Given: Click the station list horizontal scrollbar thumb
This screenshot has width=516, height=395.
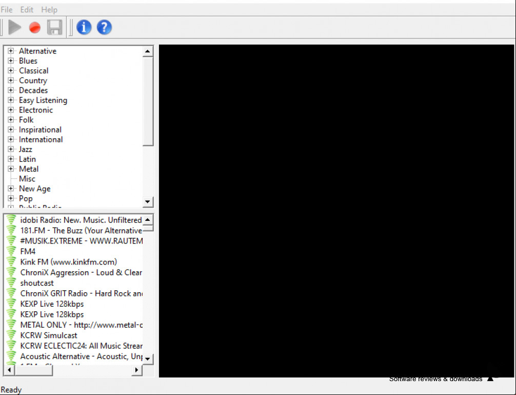Looking at the screenshot, I should (33, 370).
